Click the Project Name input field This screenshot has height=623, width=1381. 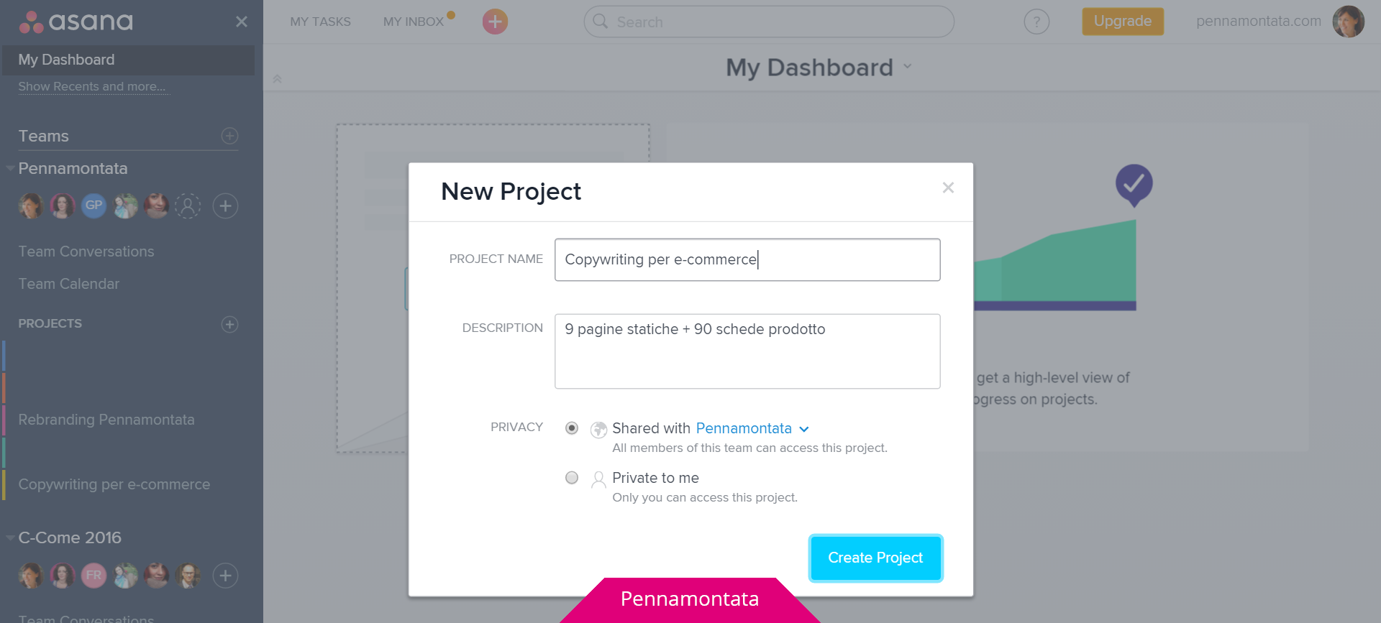click(x=747, y=259)
